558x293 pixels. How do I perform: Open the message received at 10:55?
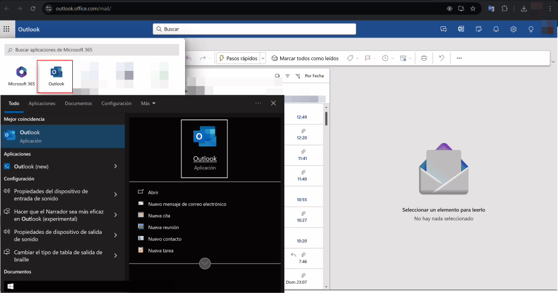(304, 197)
